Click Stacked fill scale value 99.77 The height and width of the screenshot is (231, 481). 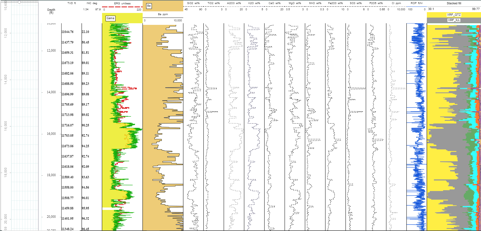(476, 9)
